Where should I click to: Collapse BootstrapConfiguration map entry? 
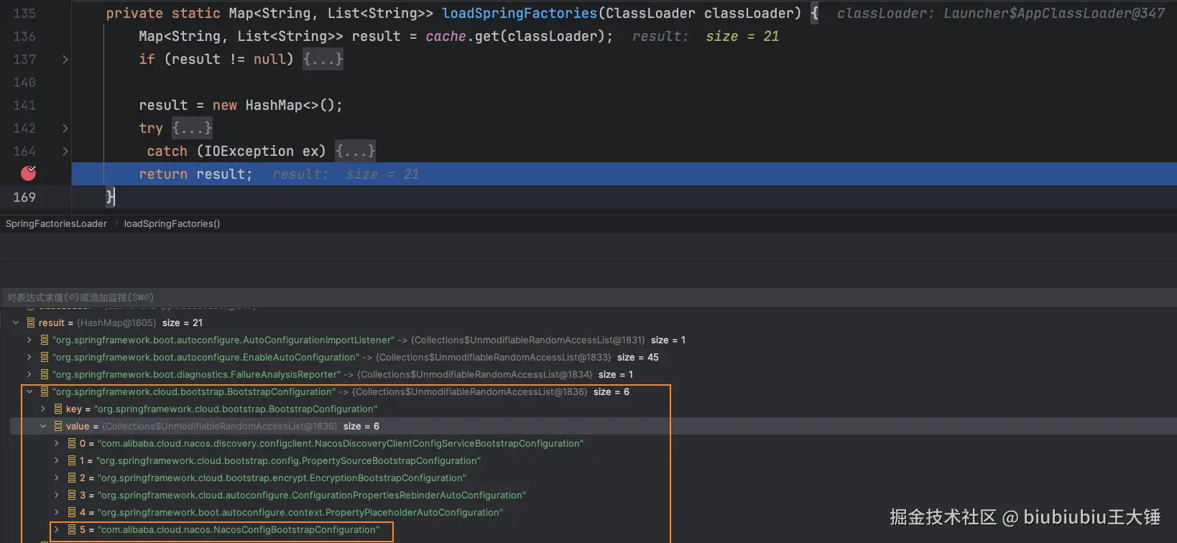point(29,391)
